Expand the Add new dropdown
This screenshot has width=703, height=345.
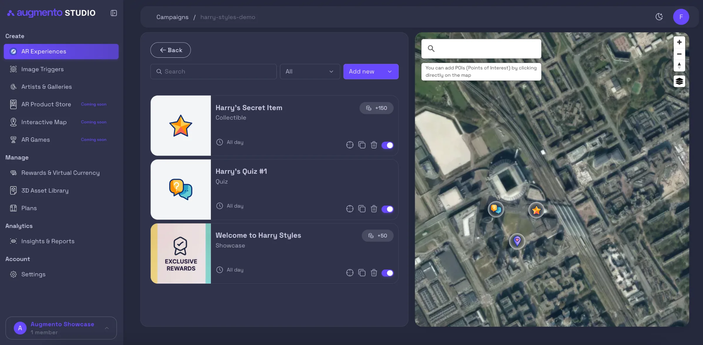(371, 71)
